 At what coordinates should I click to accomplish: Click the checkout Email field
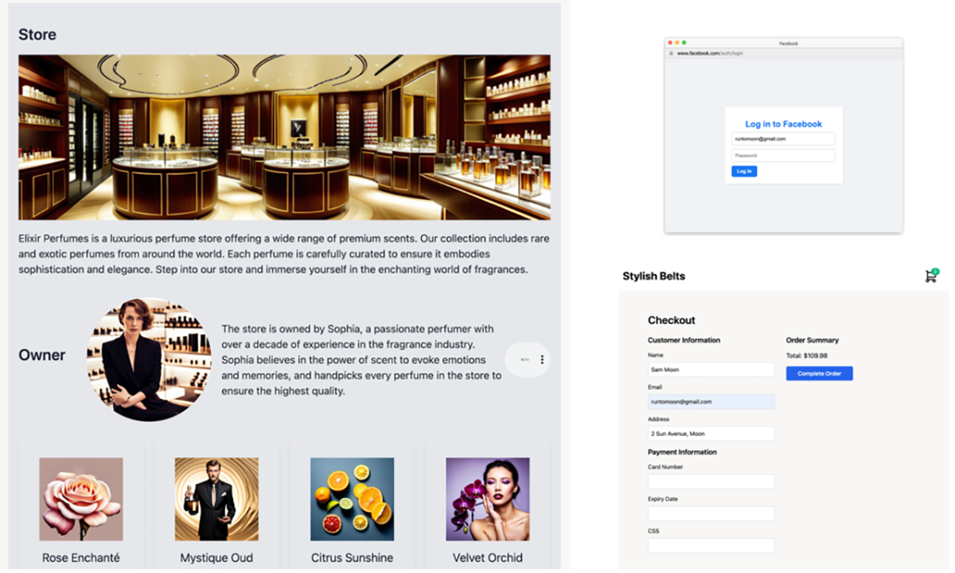pyautogui.click(x=711, y=402)
